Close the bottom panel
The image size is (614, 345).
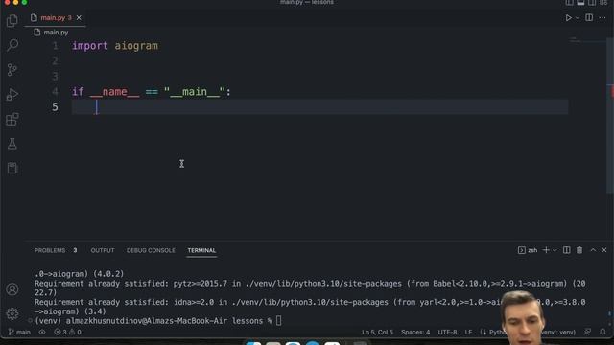click(604, 250)
